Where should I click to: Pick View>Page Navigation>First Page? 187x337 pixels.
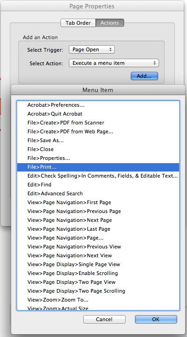(98, 202)
